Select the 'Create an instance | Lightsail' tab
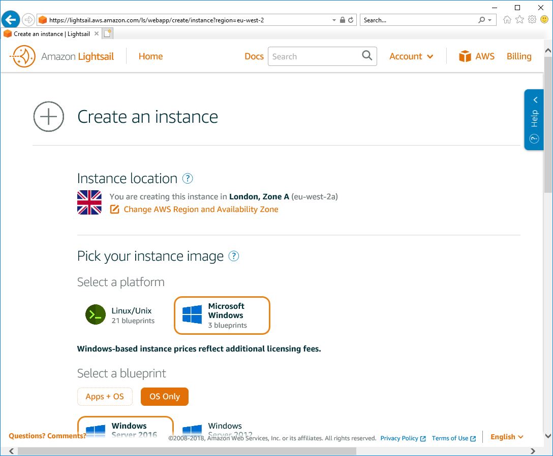 click(52, 34)
